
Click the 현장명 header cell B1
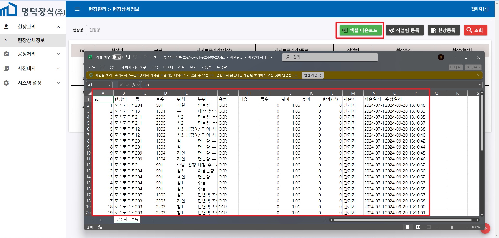pyautogui.click(x=124, y=99)
